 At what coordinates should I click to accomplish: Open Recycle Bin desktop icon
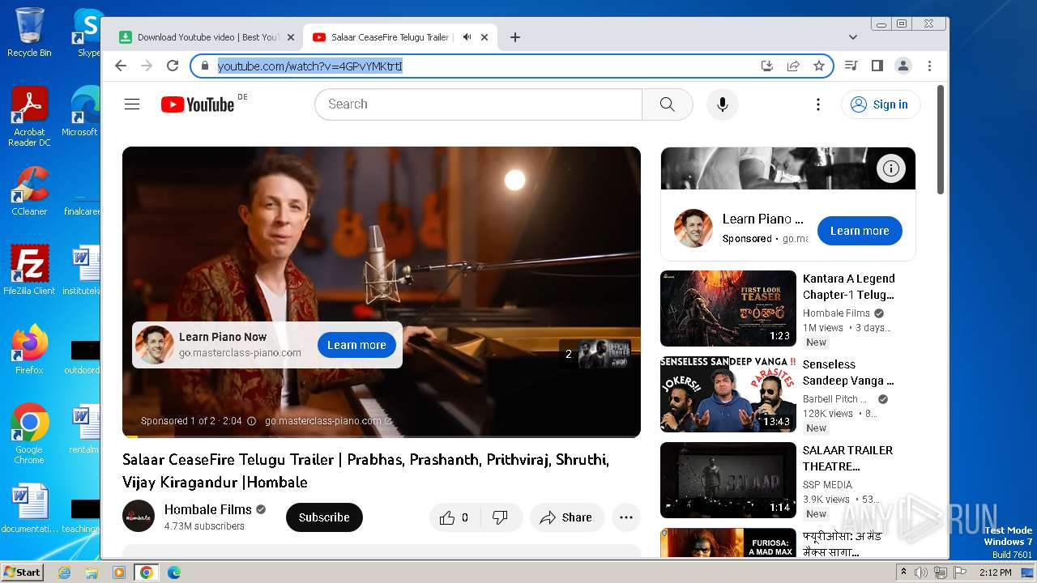click(x=29, y=32)
